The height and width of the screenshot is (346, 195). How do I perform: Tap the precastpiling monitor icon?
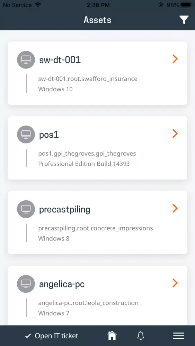point(26,209)
